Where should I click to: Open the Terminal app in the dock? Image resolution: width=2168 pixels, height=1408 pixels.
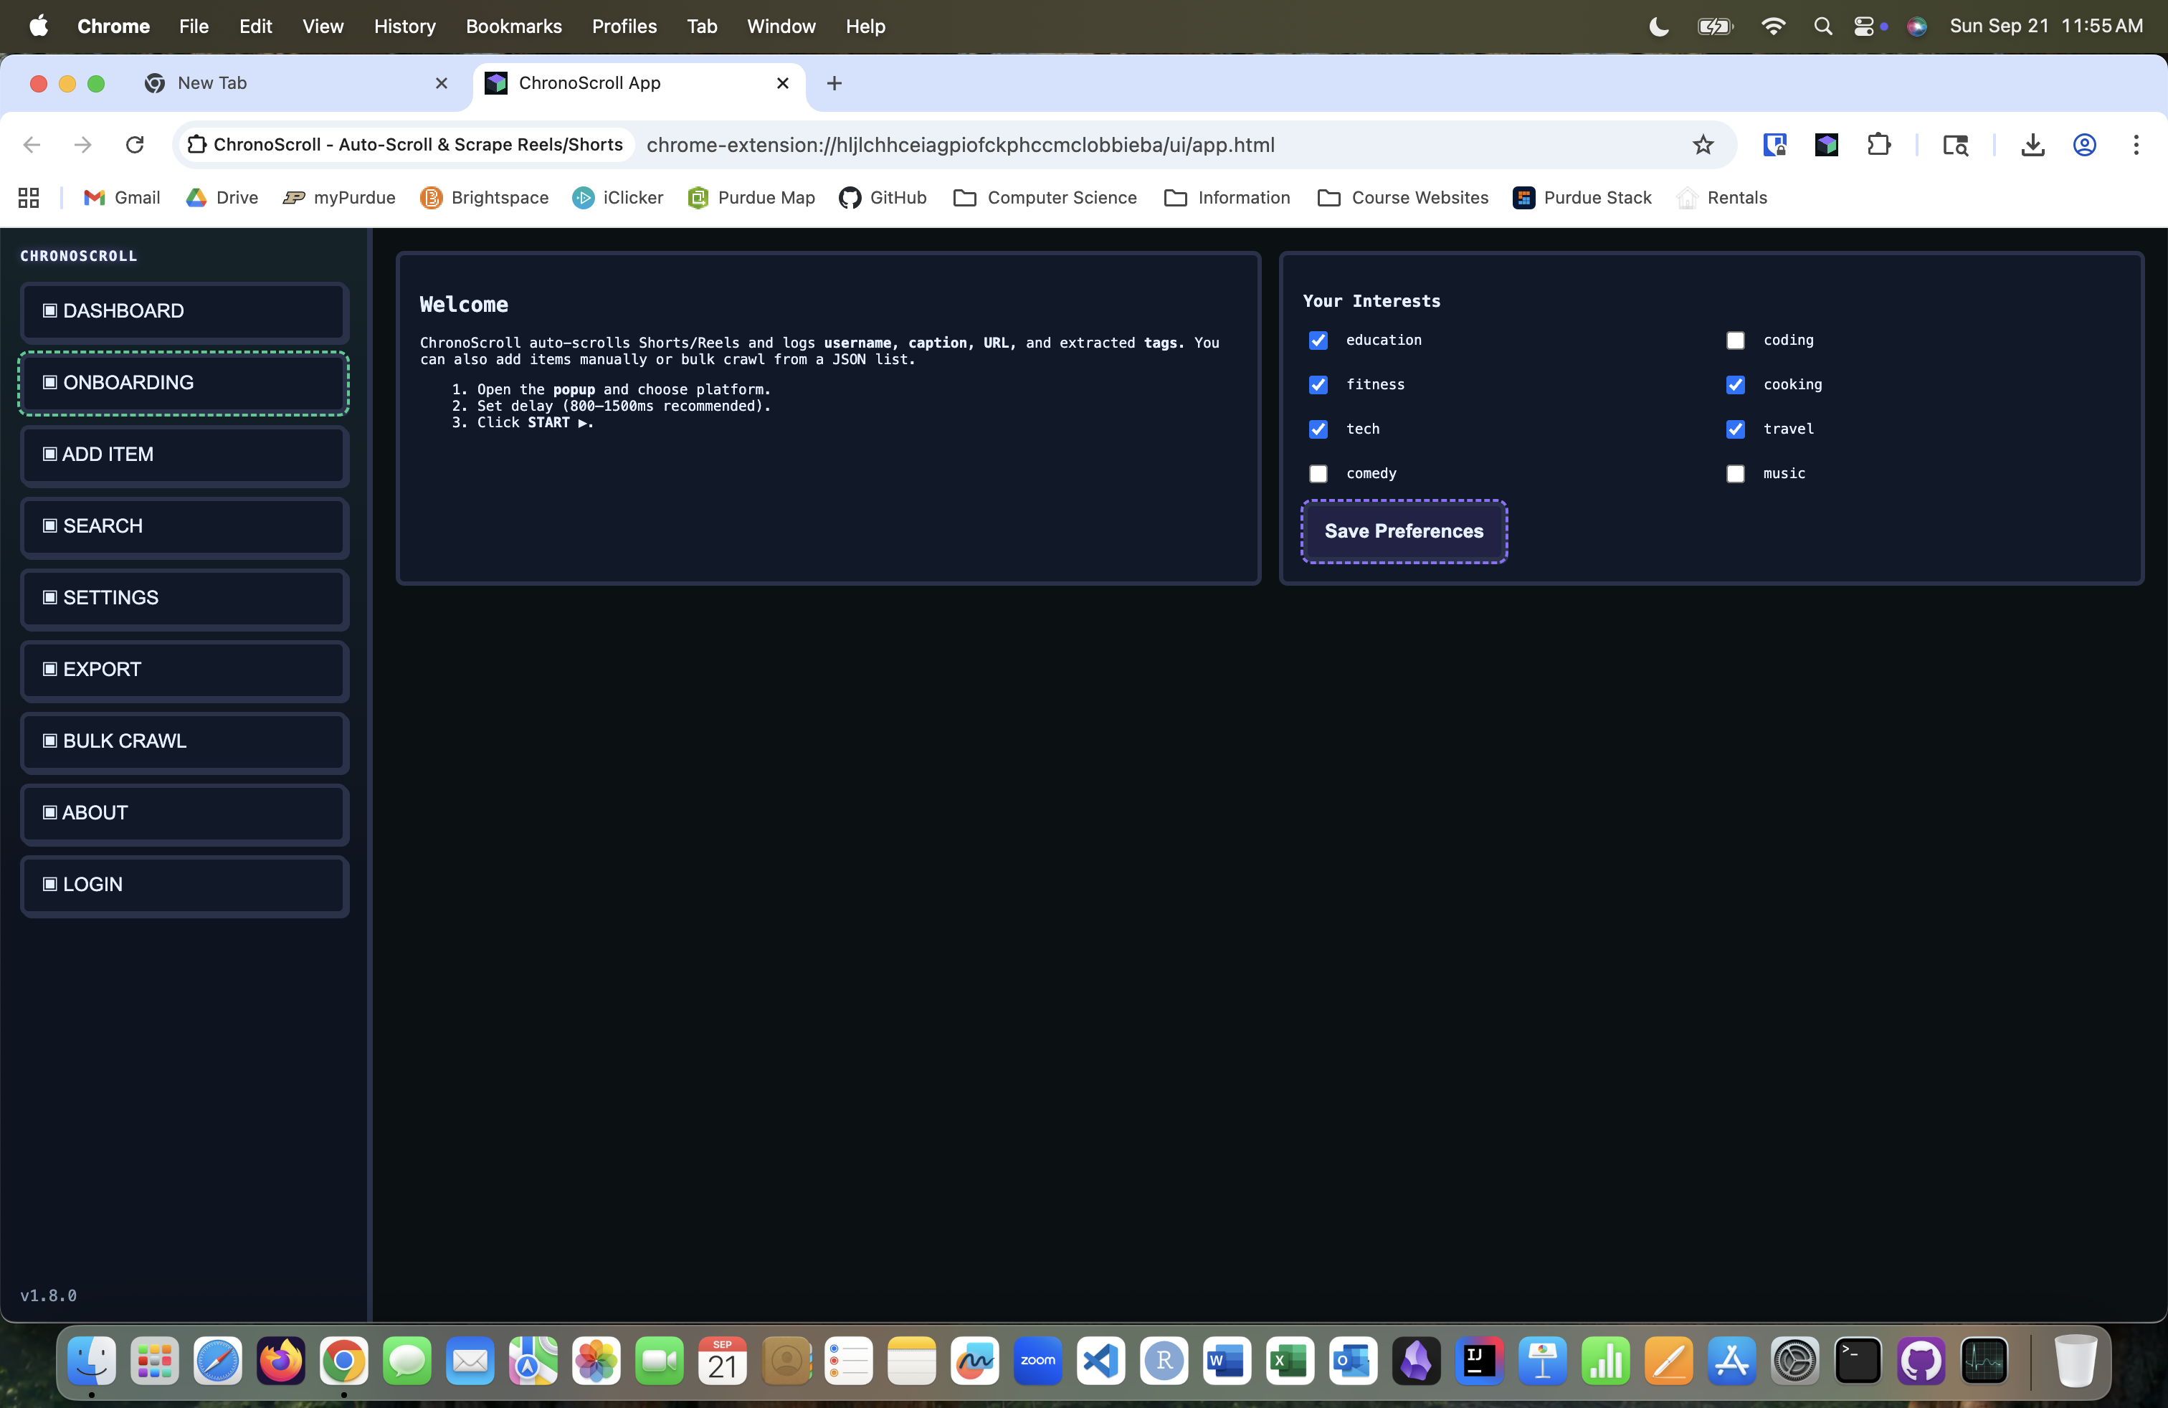click(1858, 1361)
